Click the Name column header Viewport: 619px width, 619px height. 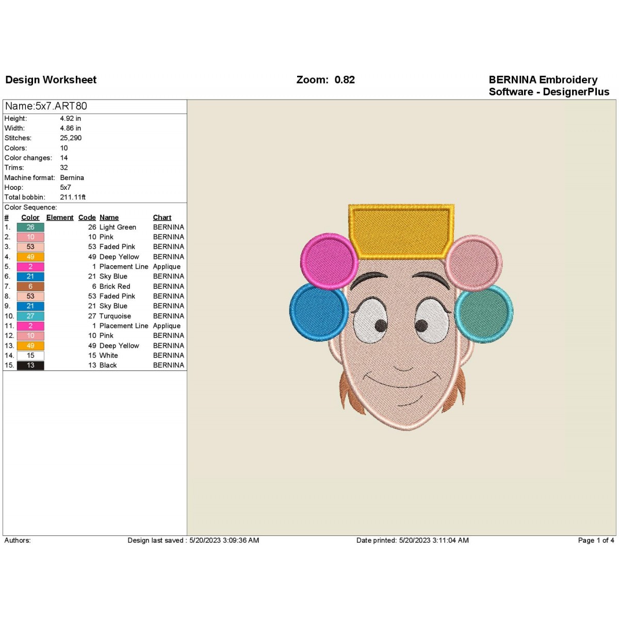(x=109, y=218)
